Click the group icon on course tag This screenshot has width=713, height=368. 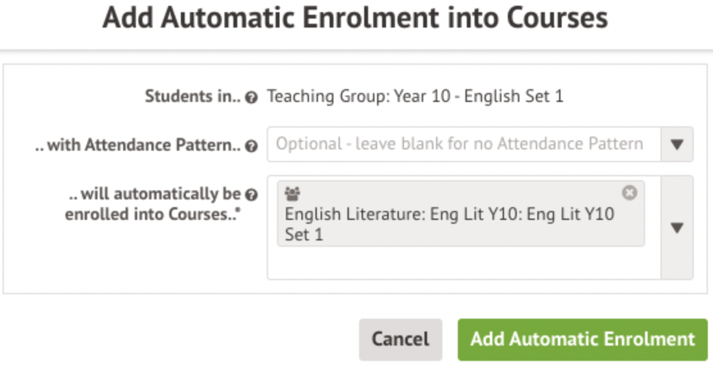click(x=292, y=193)
